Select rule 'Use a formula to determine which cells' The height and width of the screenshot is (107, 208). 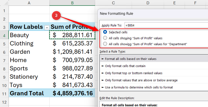pos(154,87)
